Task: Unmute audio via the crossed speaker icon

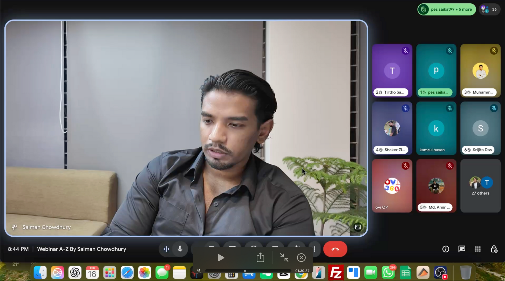Action: coord(199,271)
